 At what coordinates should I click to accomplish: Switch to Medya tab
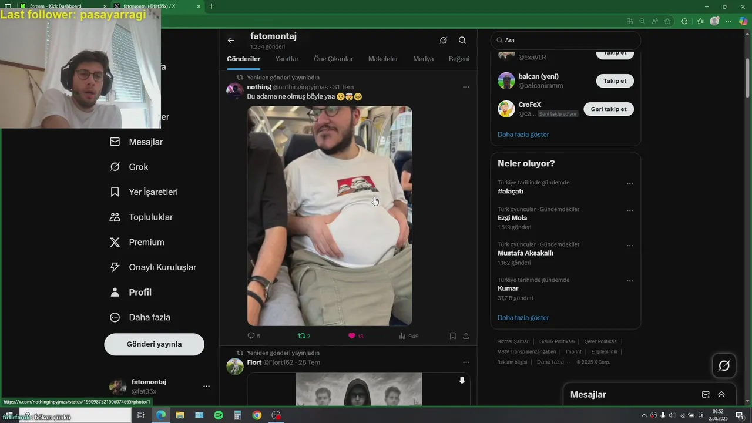(x=423, y=59)
